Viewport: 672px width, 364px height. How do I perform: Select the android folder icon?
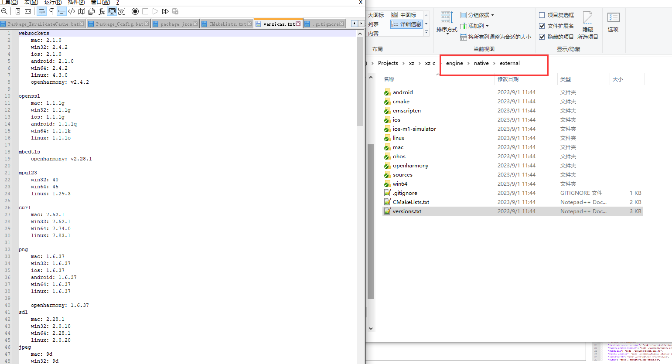pyautogui.click(x=387, y=92)
